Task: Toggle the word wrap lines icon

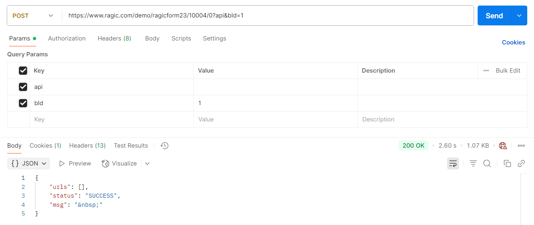Action: [453, 163]
